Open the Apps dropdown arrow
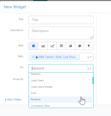This screenshot has width=111, height=116. click(91, 57)
